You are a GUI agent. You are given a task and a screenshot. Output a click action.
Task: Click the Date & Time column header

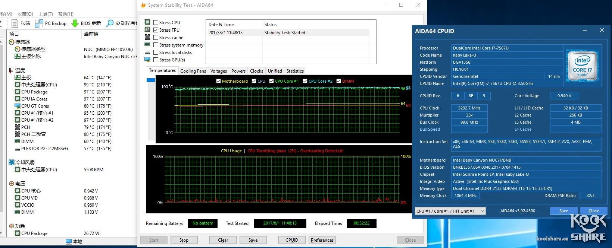point(234,25)
